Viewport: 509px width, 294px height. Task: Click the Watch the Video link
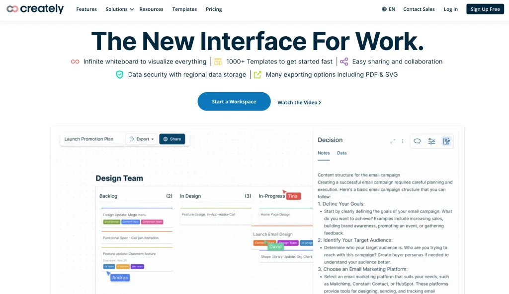[x=299, y=102]
